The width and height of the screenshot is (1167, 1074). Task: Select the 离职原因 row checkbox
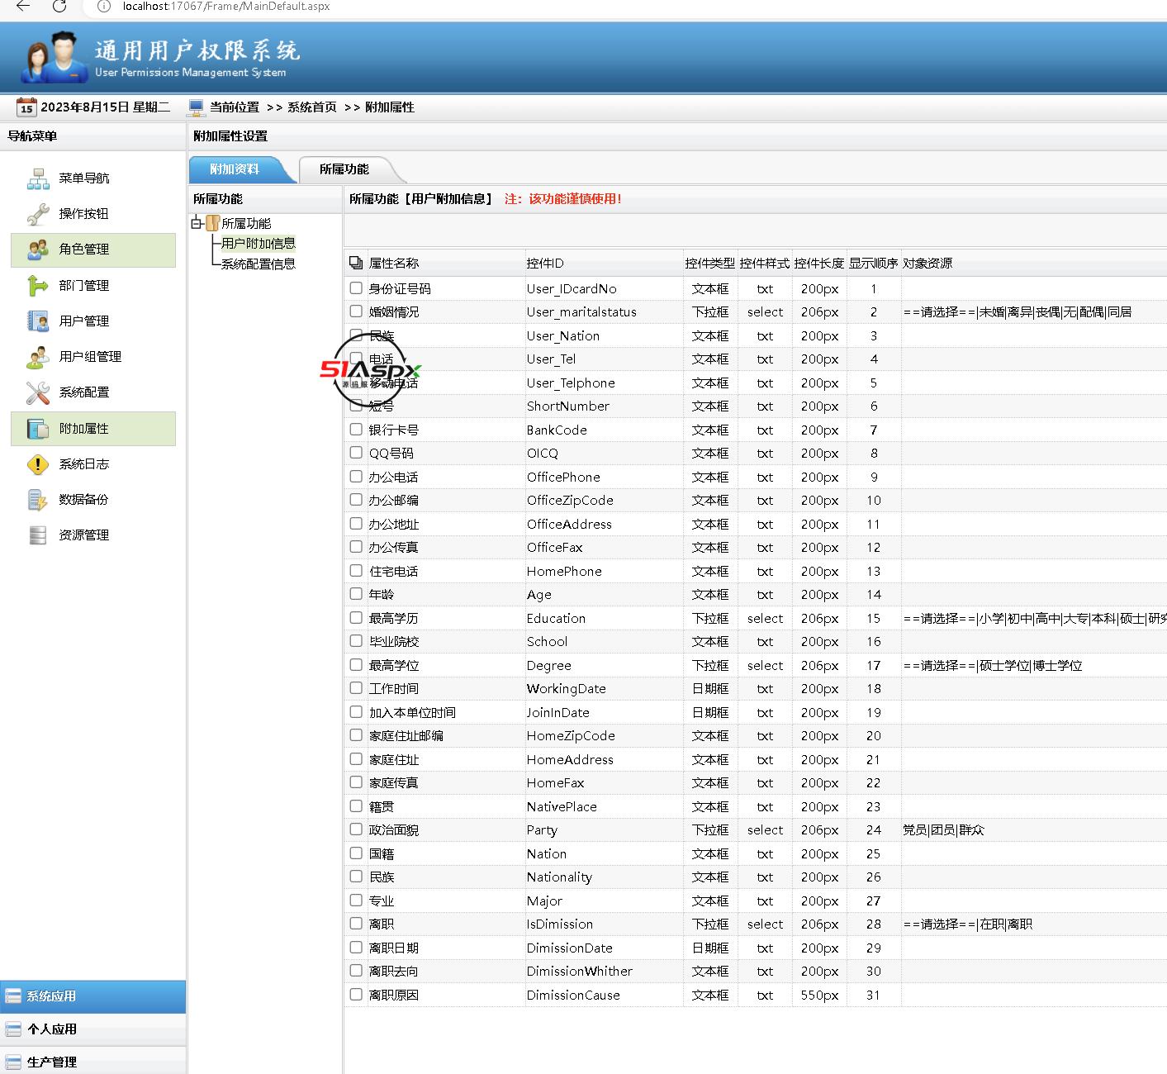click(x=356, y=995)
